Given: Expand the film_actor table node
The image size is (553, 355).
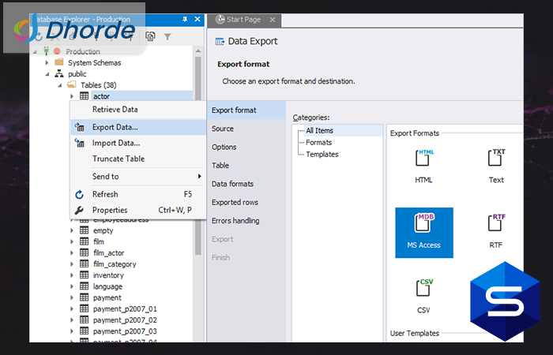Looking at the screenshot, I should [x=72, y=253].
